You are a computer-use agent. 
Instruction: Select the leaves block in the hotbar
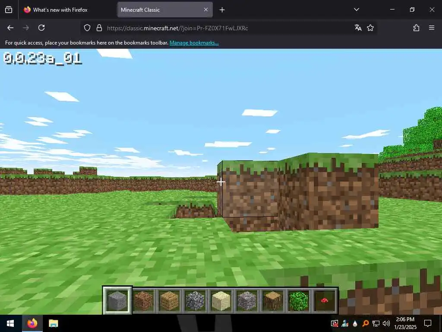[x=299, y=301]
